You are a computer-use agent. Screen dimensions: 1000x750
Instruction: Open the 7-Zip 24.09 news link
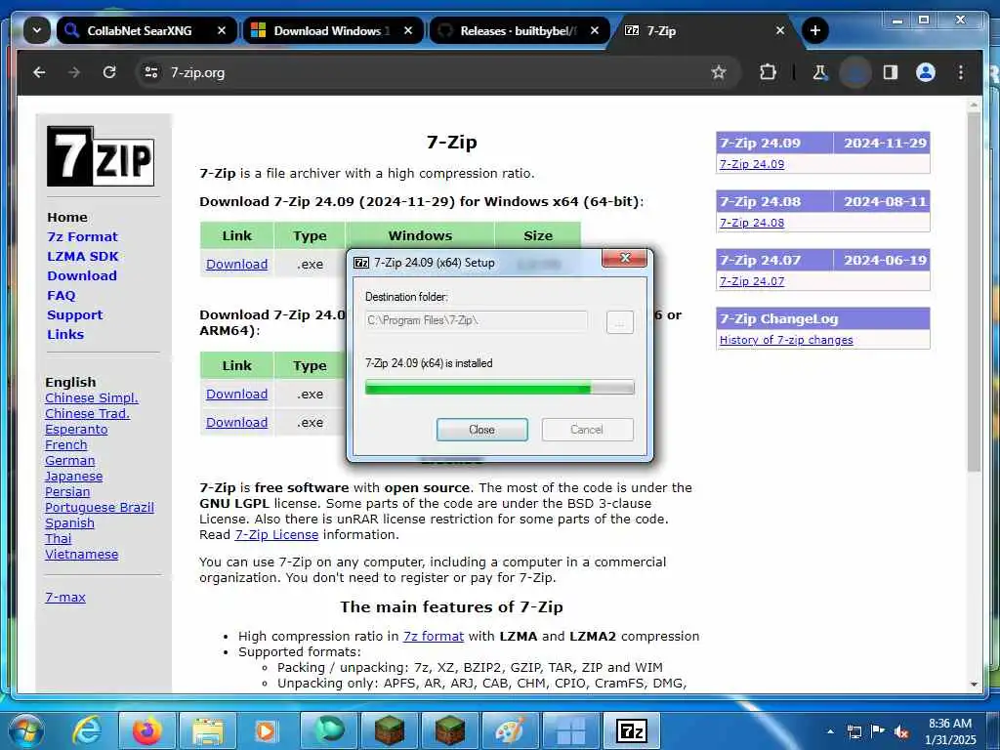point(752,164)
